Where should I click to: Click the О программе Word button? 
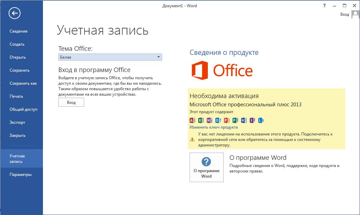pos(206,167)
